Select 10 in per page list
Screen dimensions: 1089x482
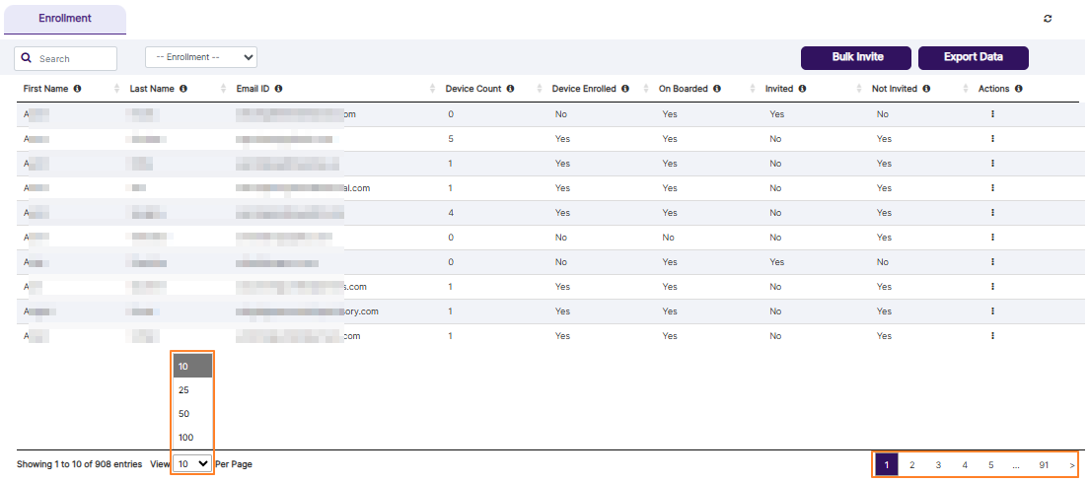(192, 366)
